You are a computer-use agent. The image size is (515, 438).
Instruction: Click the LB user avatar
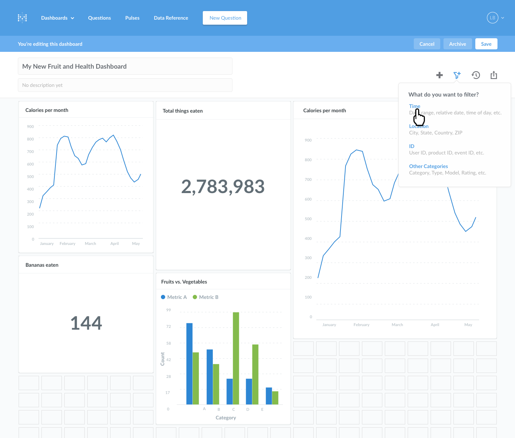coord(492,18)
